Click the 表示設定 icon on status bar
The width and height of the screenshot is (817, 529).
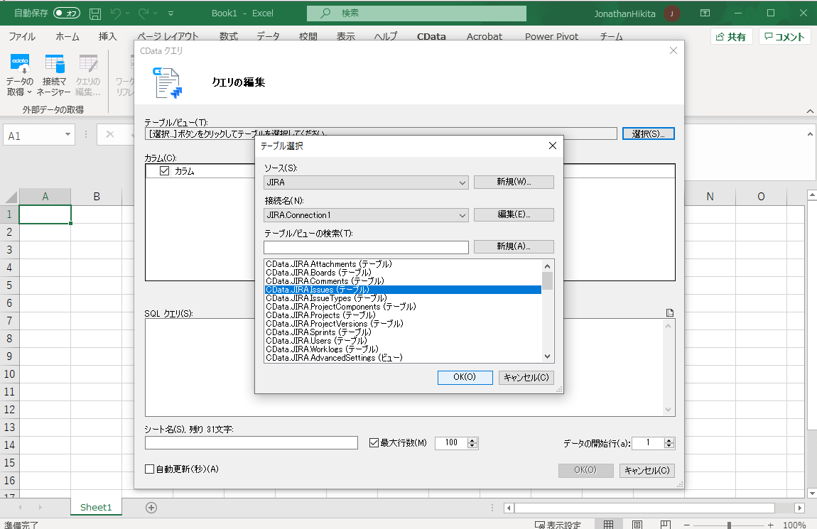pos(561,523)
